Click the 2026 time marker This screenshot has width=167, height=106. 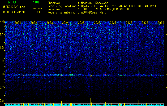[x=97, y=23]
